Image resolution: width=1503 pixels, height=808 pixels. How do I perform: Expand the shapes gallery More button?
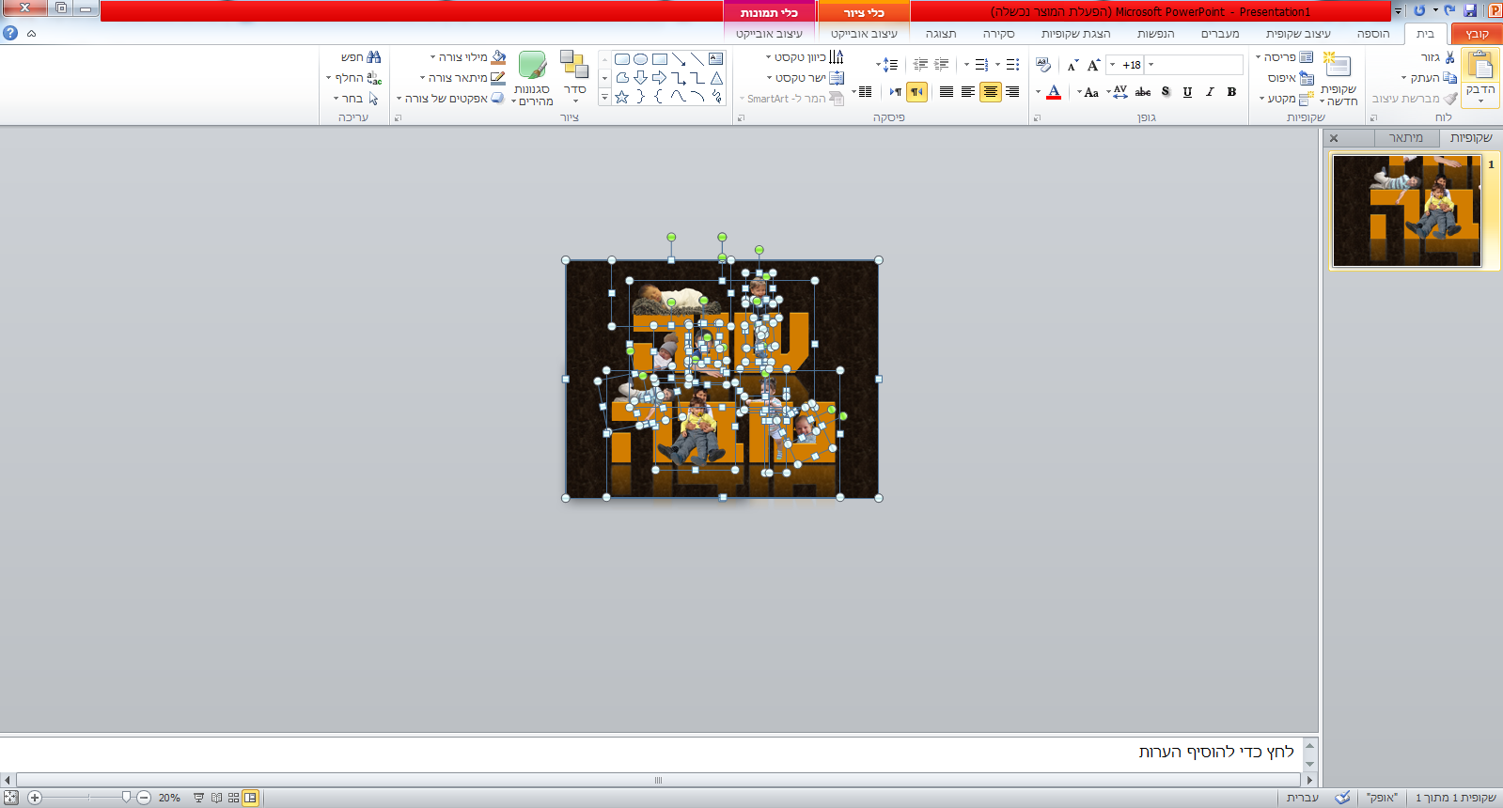click(604, 97)
